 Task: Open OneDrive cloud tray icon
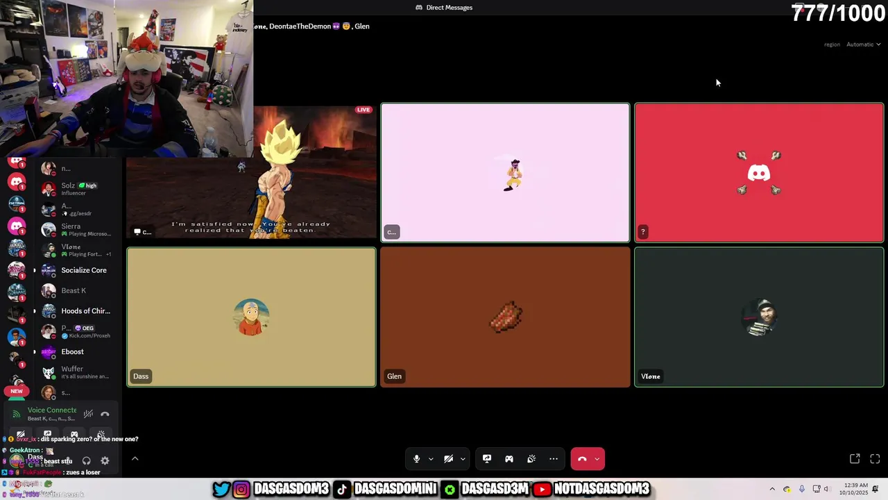pos(787,489)
